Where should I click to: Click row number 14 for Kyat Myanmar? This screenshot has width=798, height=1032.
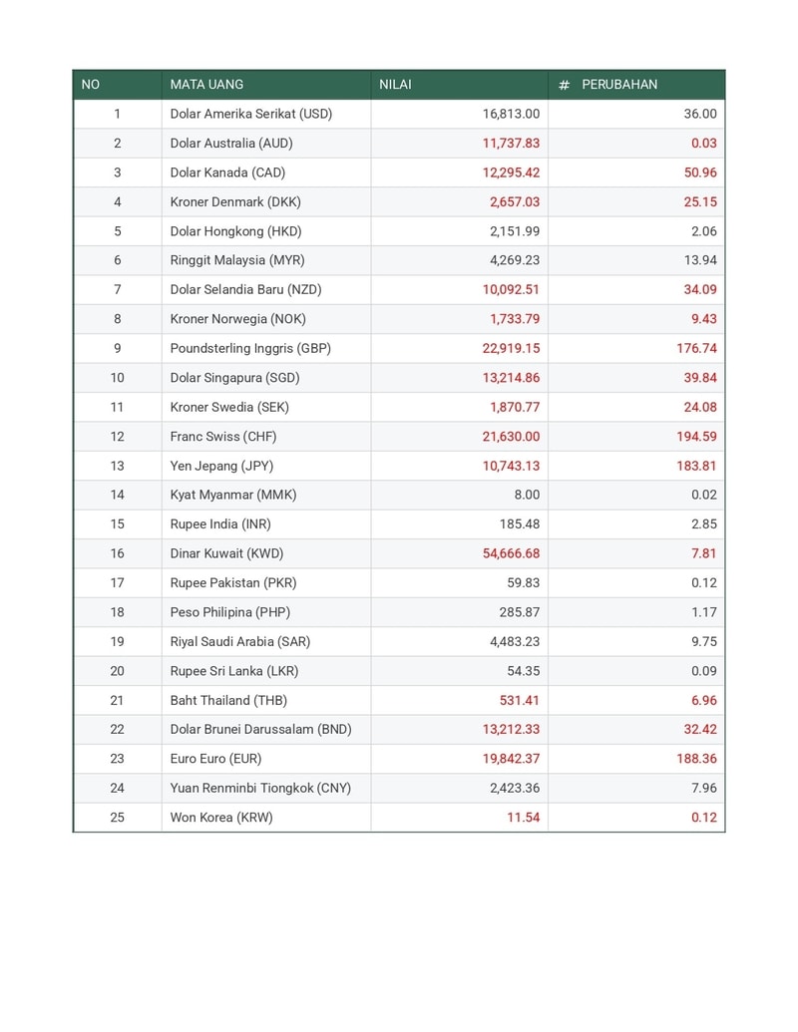[118, 495]
